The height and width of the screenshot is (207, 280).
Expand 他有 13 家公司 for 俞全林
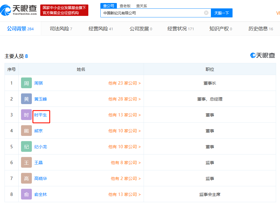(x=124, y=194)
